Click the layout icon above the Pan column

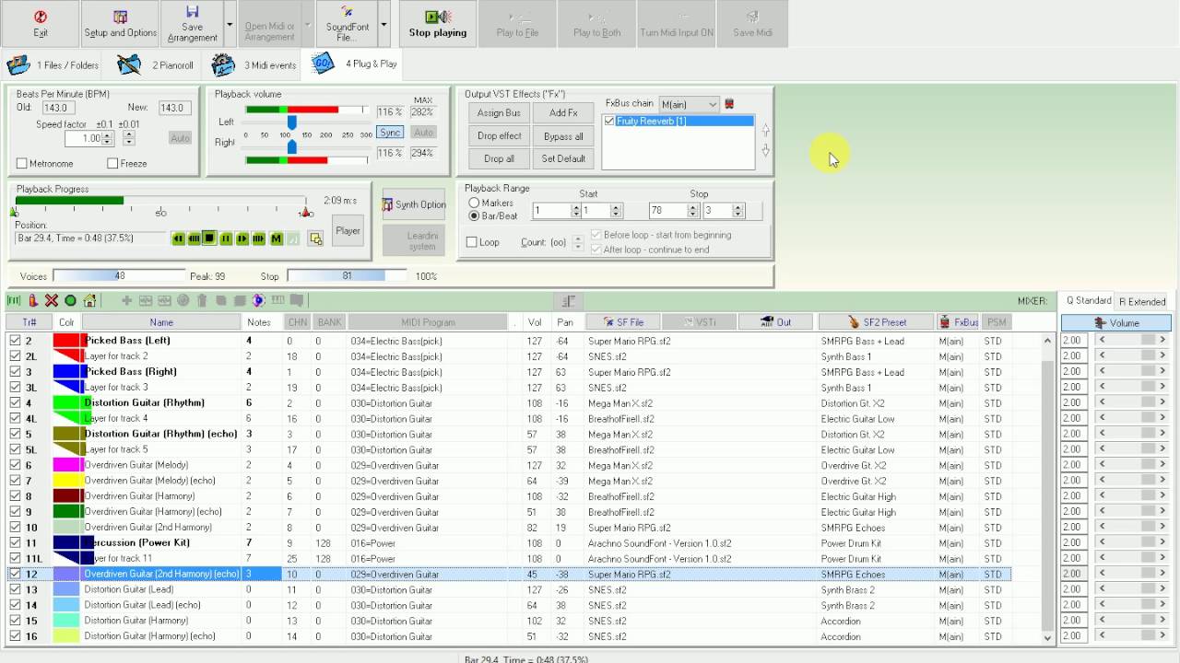pyautogui.click(x=568, y=301)
